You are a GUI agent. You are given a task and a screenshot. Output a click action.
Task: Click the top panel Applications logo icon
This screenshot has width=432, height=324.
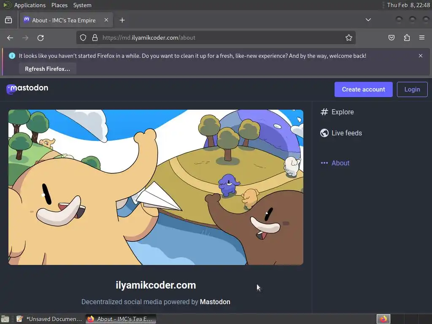7,5
